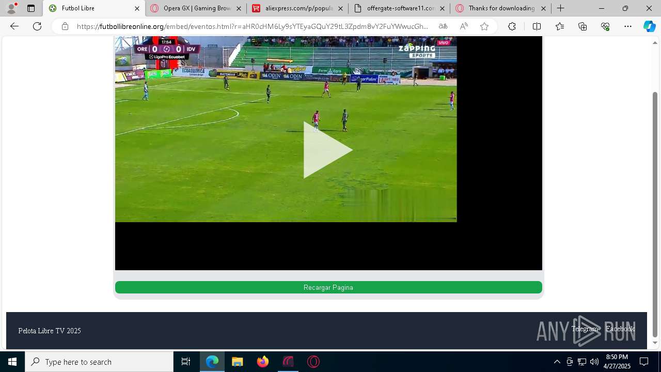Click the taskbar search box

(x=99, y=362)
